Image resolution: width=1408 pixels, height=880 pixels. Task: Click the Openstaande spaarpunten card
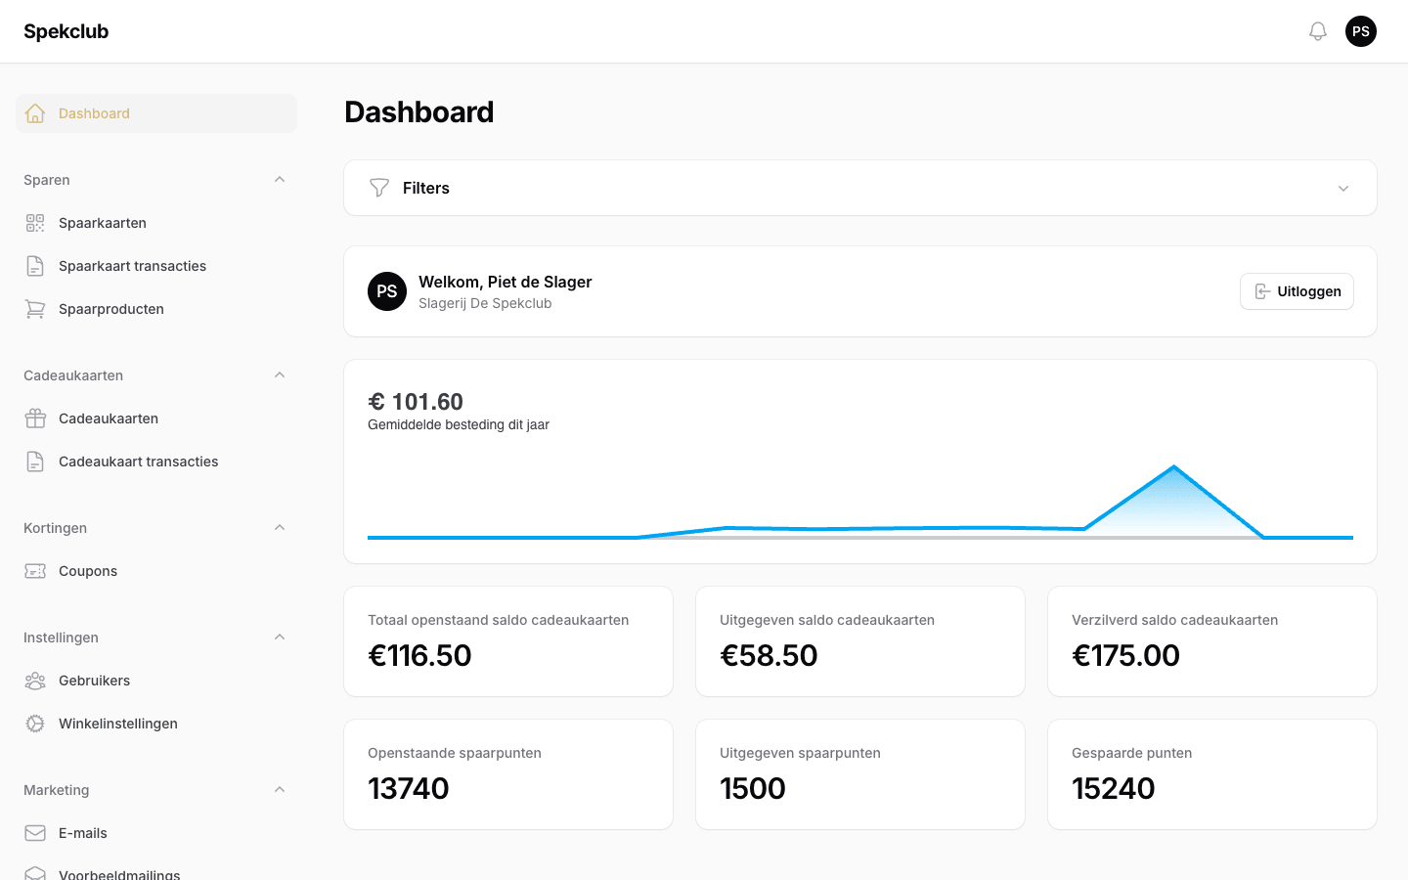point(508,774)
